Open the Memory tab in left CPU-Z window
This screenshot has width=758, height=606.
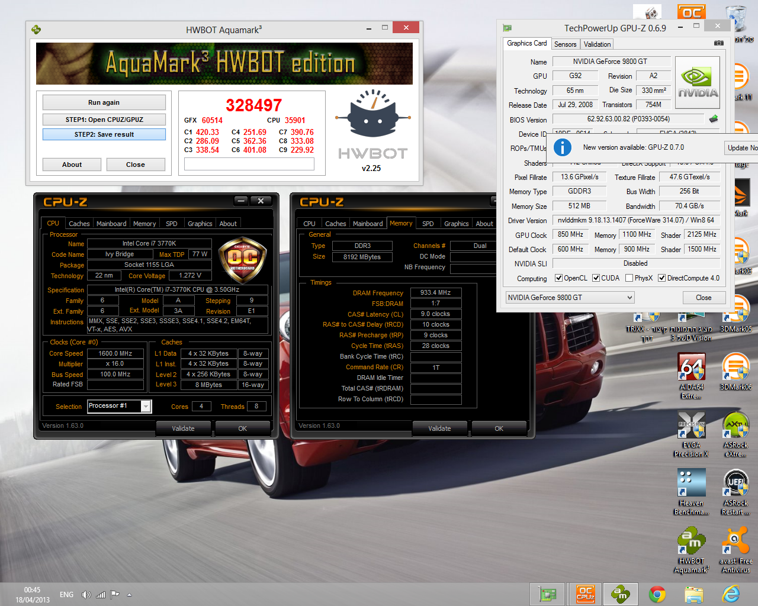[144, 224]
